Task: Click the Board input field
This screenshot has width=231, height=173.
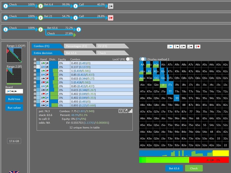Action: coord(14,91)
